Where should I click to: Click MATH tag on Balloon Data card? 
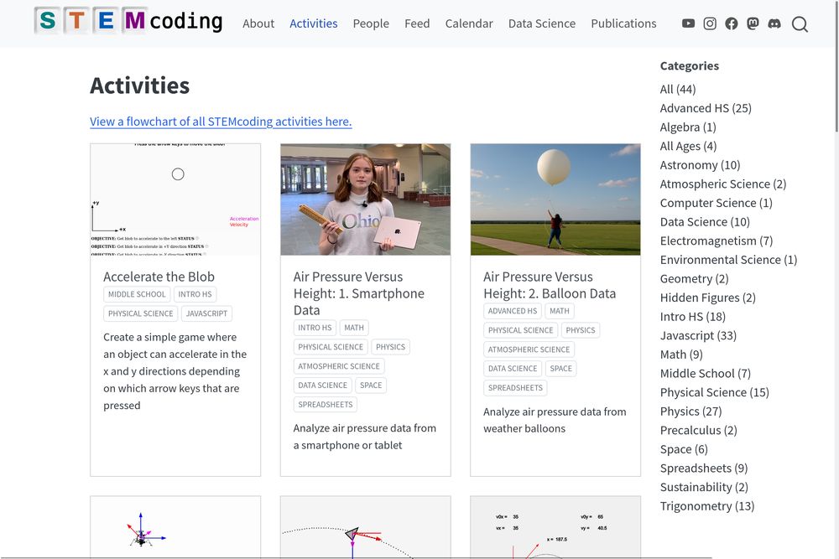pos(559,311)
